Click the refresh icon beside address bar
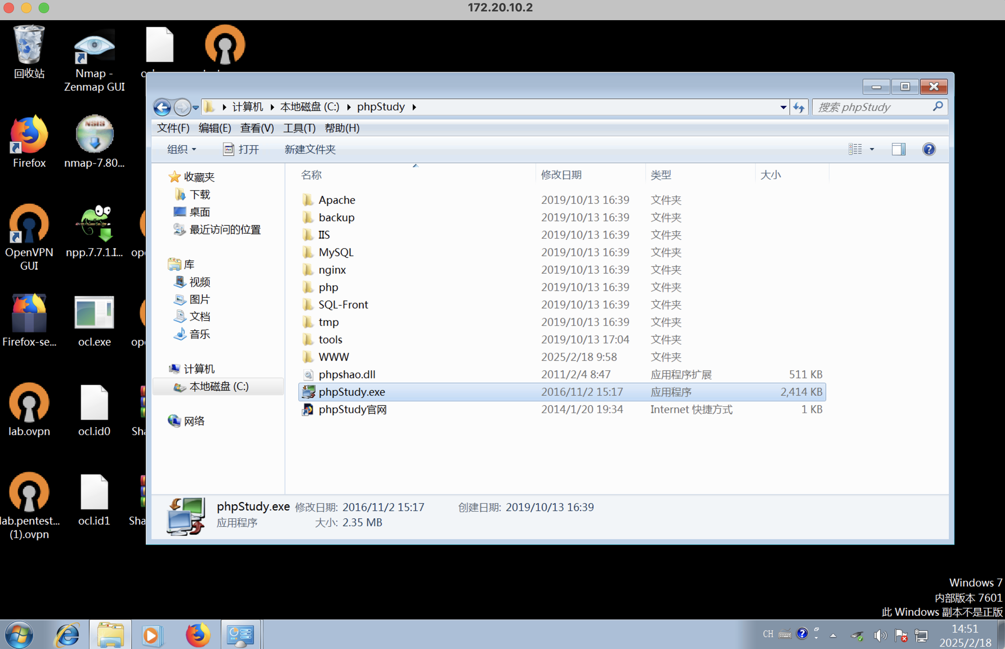1005x649 pixels. (799, 107)
